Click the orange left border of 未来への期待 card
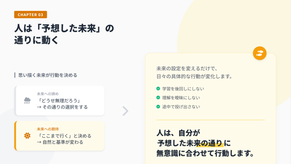The width and height of the screenshot is (291, 164). coord(15,136)
